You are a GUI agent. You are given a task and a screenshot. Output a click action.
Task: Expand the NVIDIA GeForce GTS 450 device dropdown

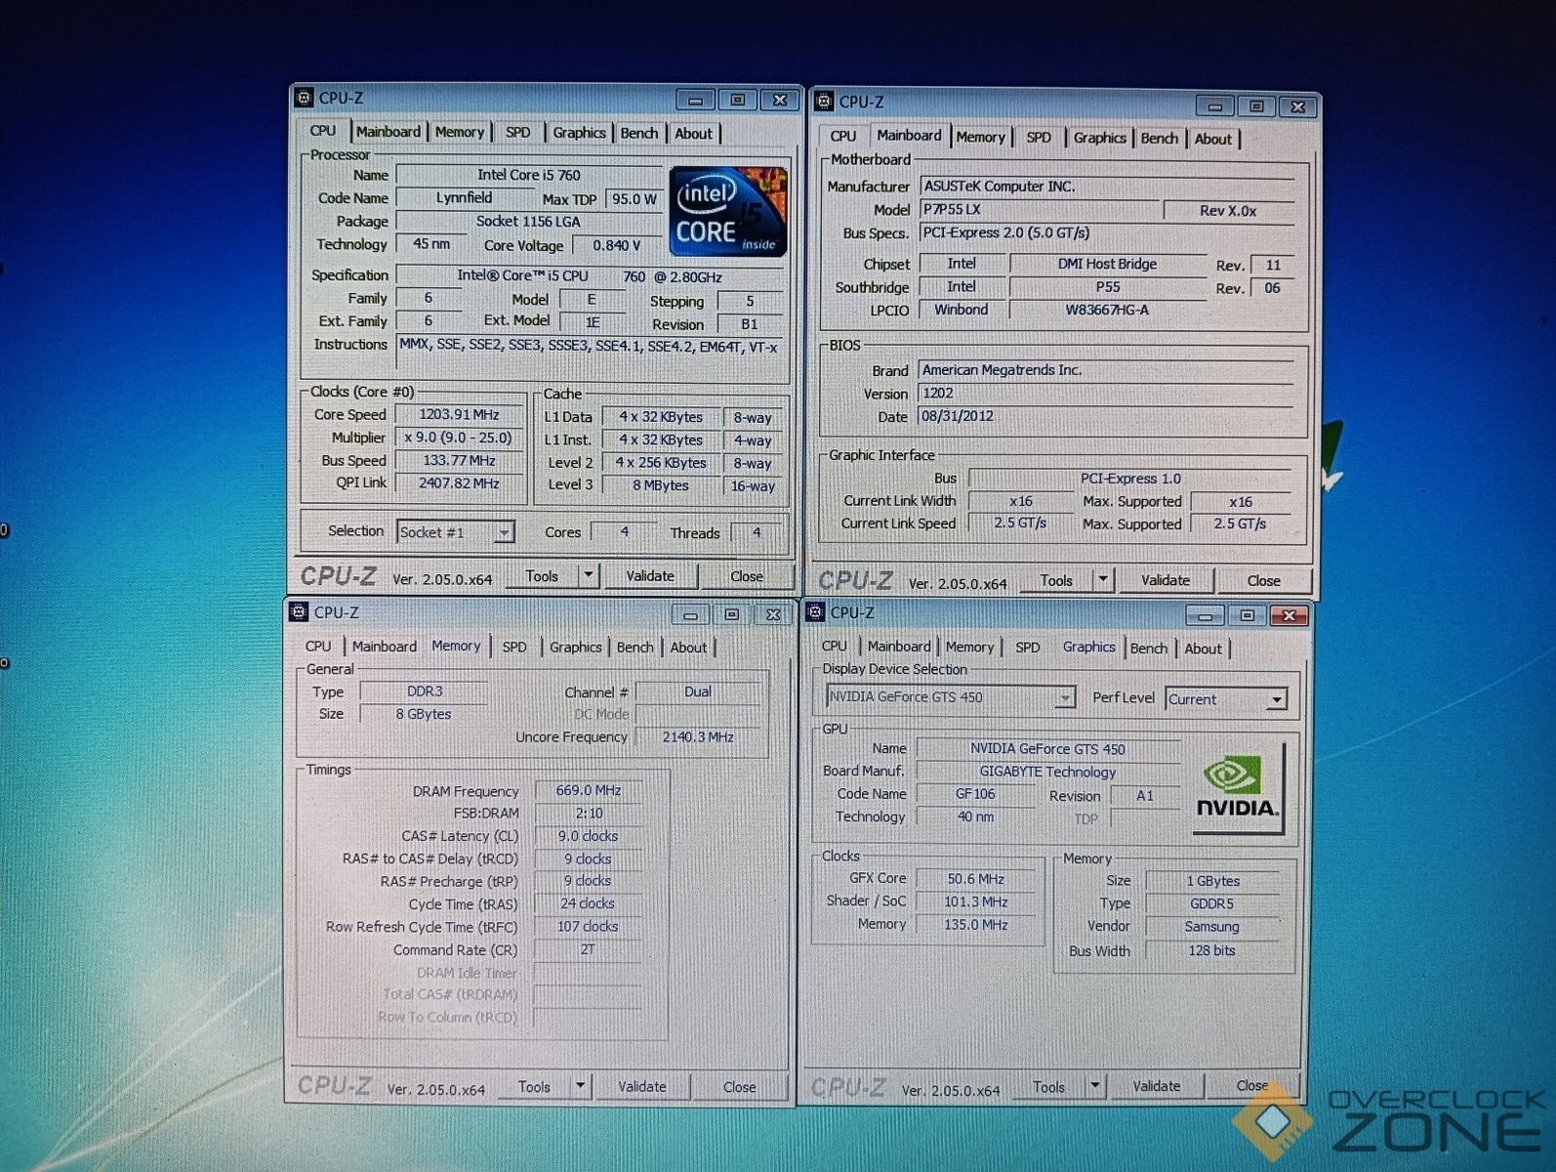pos(1064,697)
